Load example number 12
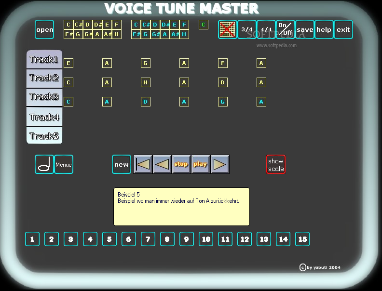 [245, 239]
